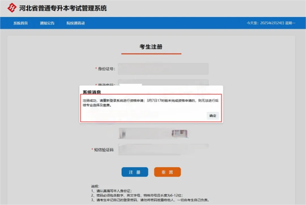Click the 考生注册 heading
306x205 pixels.
click(151, 47)
